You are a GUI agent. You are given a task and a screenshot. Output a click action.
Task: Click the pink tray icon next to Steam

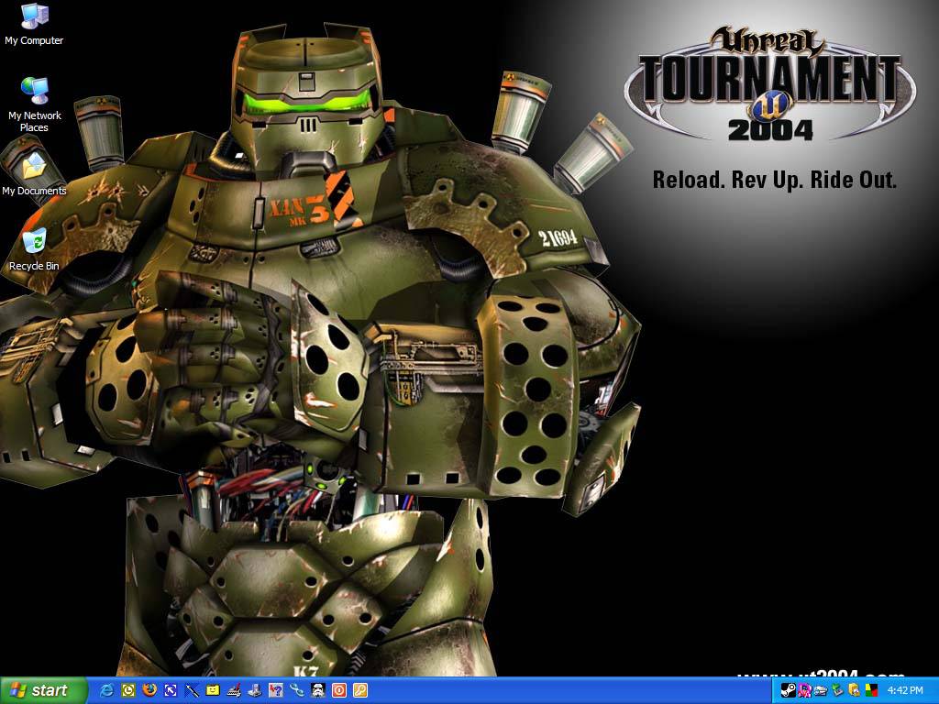(x=804, y=690)
